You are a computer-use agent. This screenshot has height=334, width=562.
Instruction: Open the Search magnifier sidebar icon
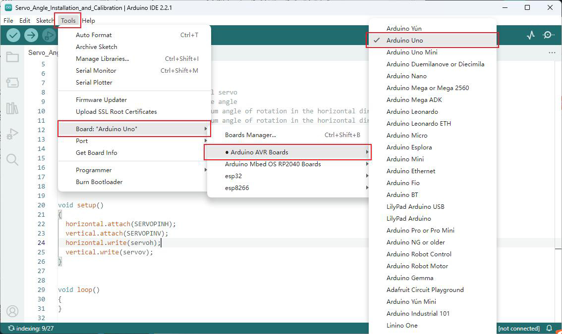coord(12,159)
